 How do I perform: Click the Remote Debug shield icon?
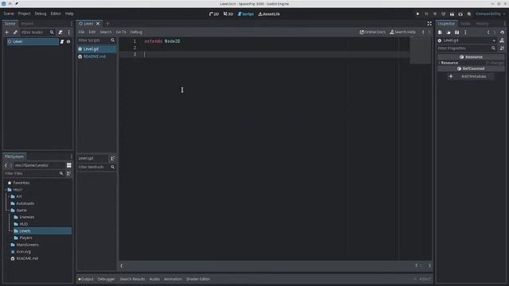click(x=444, y=14)
